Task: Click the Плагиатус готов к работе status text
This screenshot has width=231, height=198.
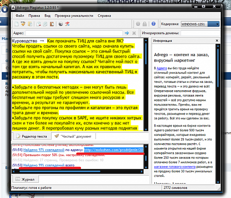Action: click(x=31, y=188)
